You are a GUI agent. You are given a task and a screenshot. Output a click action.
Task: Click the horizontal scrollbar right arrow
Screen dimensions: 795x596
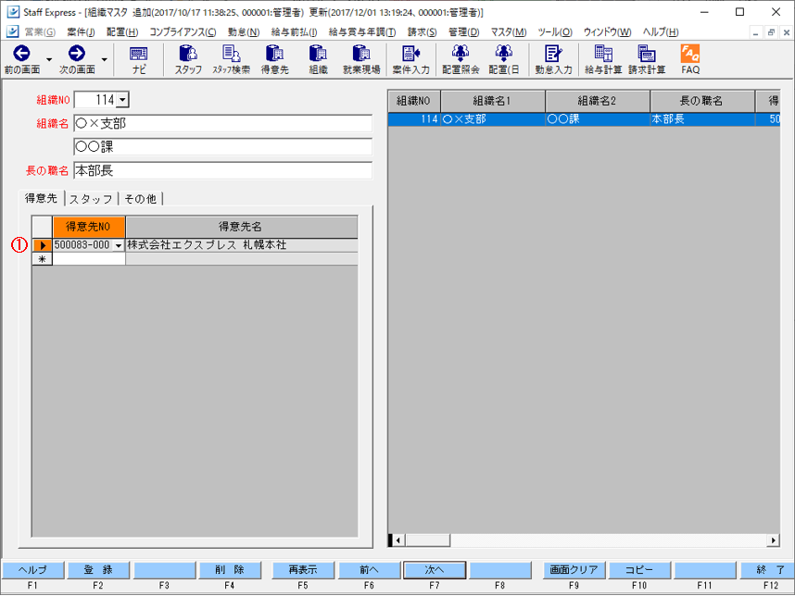click(773, 540)
